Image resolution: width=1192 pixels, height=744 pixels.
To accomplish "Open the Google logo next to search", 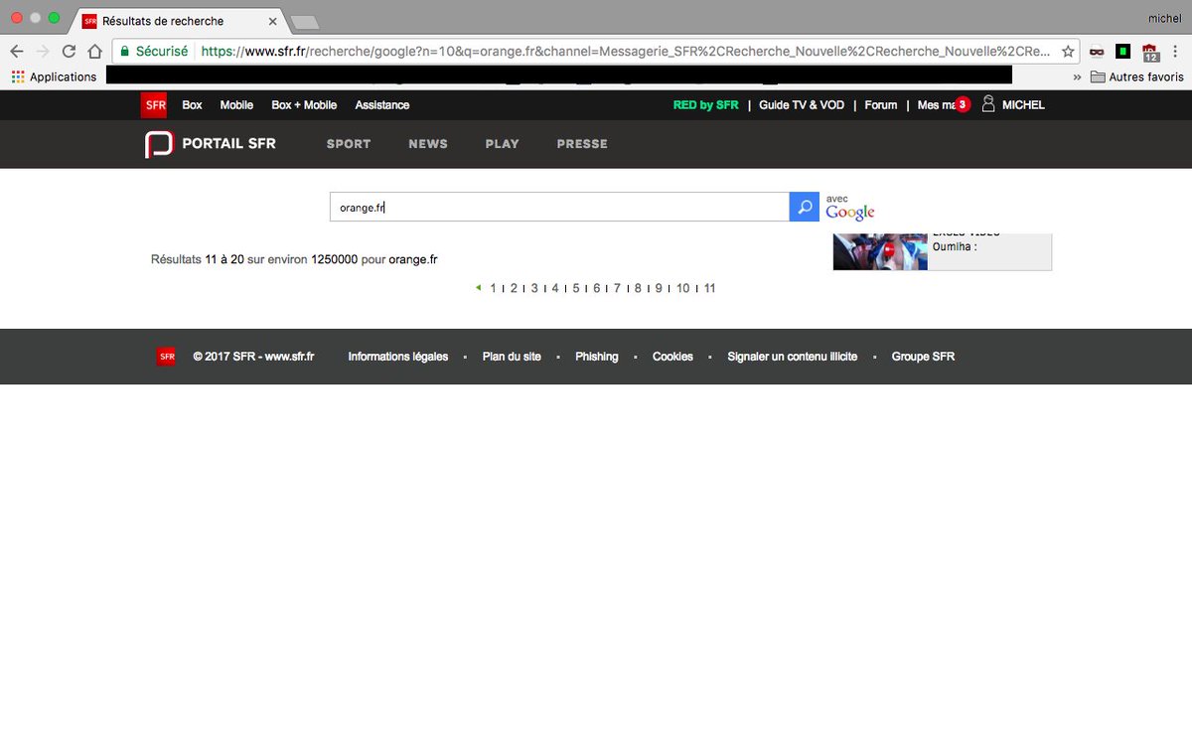I will [850, 212].
